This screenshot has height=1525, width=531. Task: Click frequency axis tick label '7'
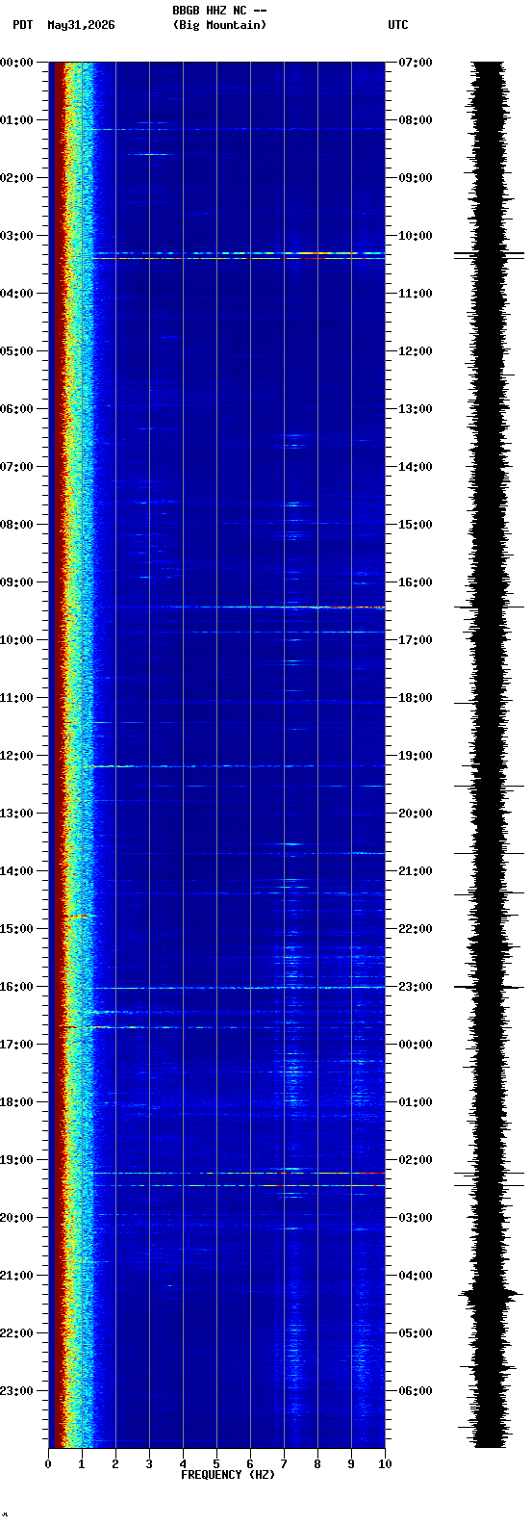(284, 1464)
